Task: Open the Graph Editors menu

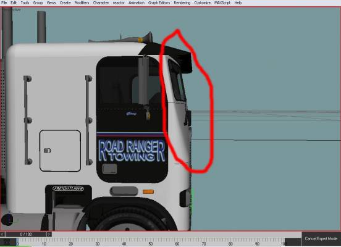Action: [x=159, y=3]
